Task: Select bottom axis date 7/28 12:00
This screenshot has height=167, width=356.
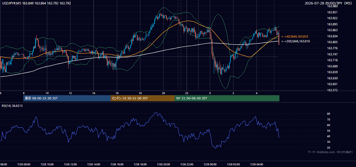Action: coord(70,164)
